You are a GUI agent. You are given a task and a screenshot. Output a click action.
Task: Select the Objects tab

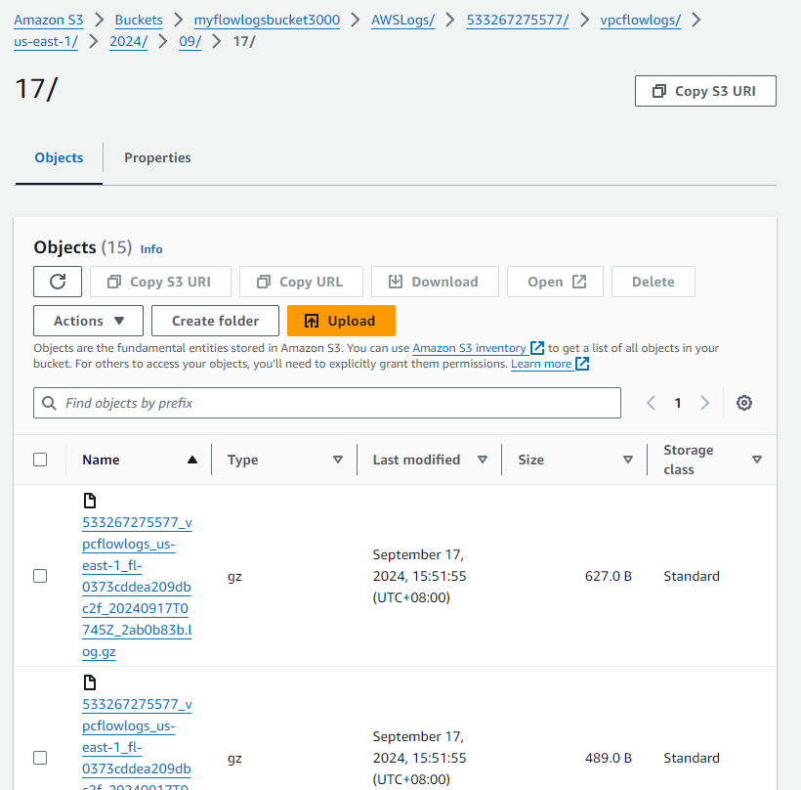59,157
